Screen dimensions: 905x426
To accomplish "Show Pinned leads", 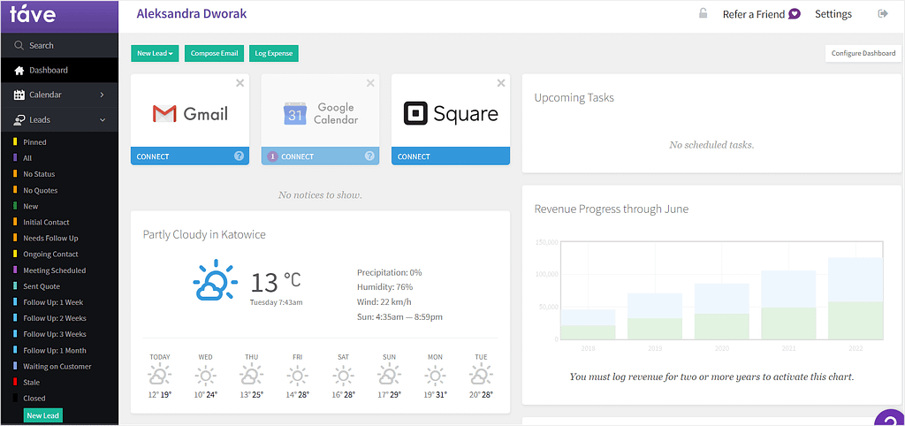I will (34, 142).
